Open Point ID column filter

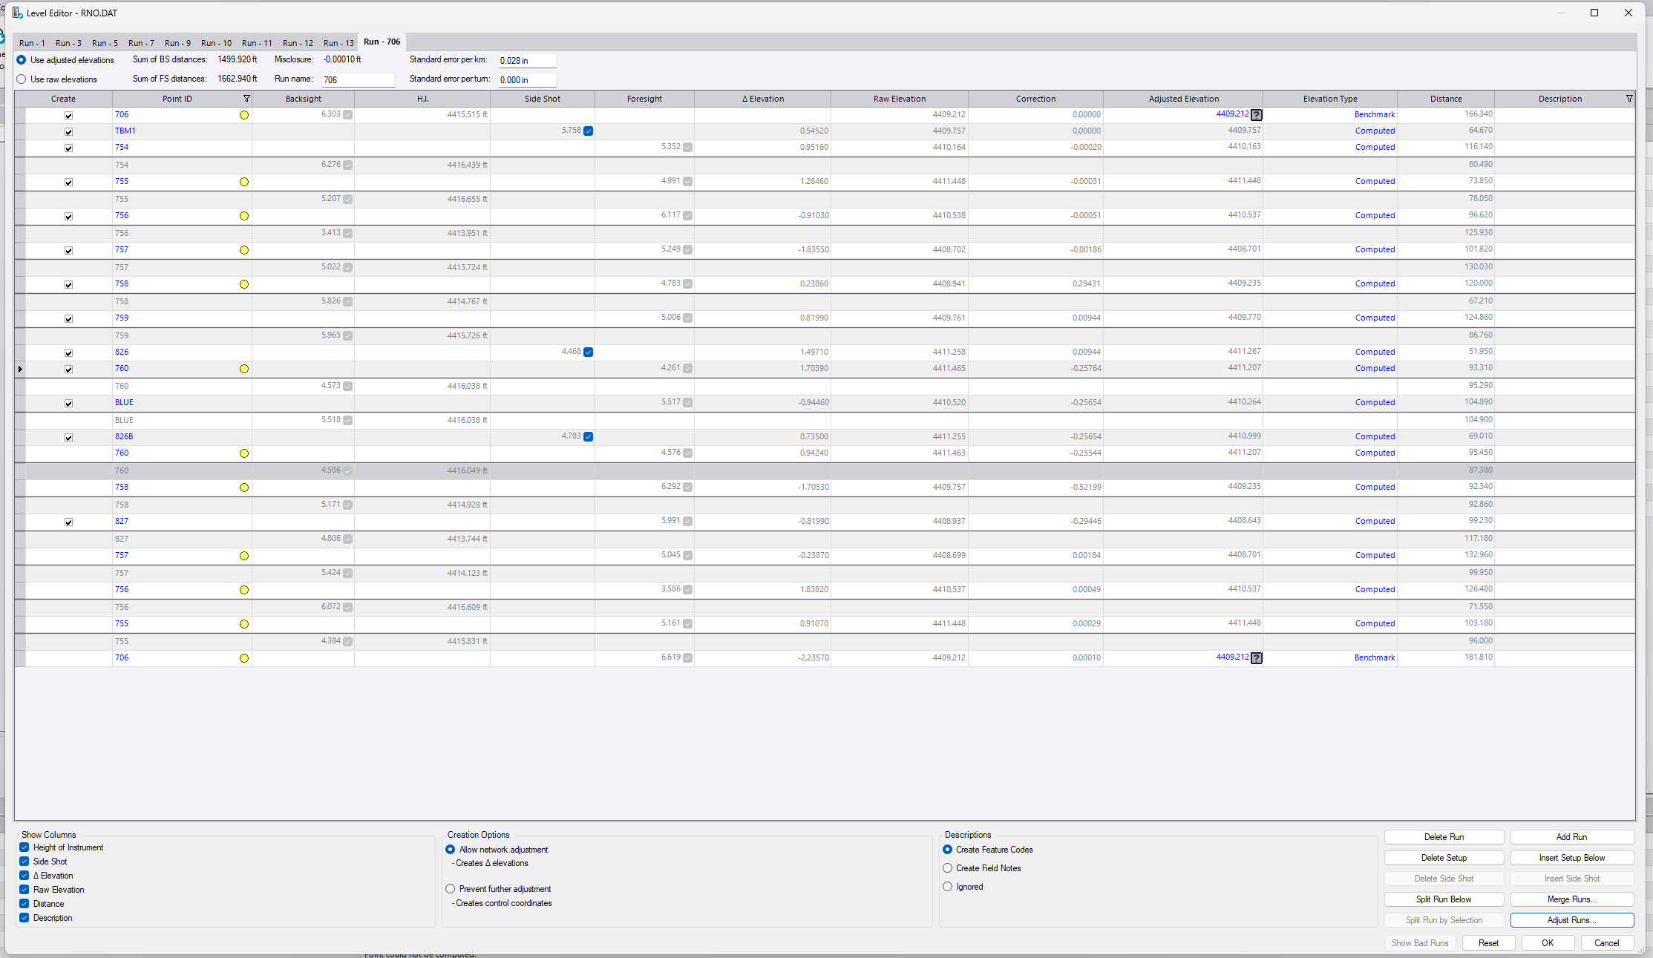pyautogui.click(x=246, y=99)
